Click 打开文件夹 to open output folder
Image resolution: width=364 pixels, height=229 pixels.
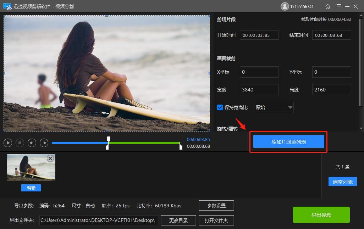click(x=216, y=220)
